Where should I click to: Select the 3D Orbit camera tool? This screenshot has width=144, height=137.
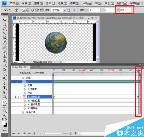[x=4, y=106]
